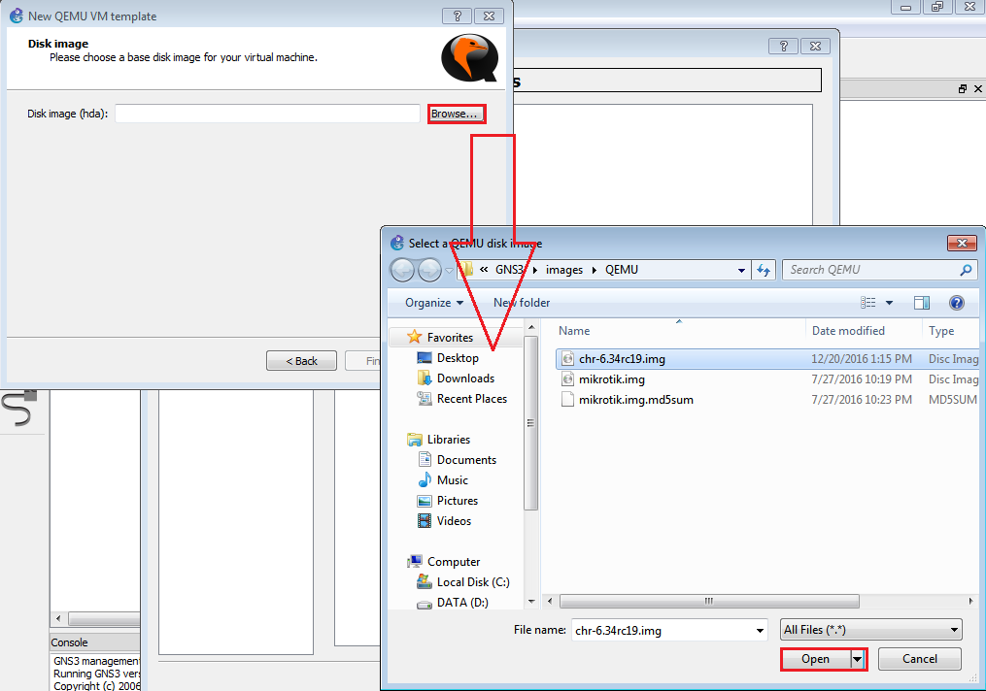This screenshot has width=986, height=691.
Task: Click the navigation Back arrow in file dialog
Action: coord(403,270)
